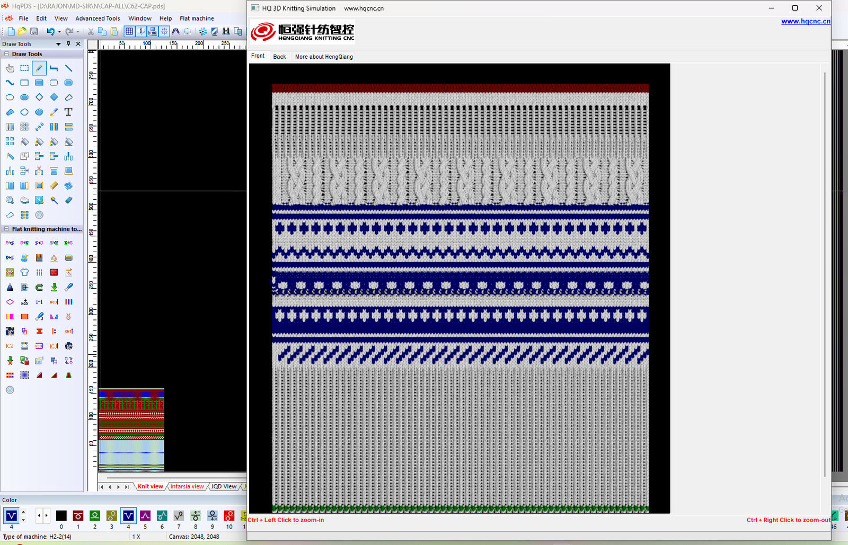Toggle the info display toolbar button
This screenshot has width=848, height=545.
(x=141, y=32)
